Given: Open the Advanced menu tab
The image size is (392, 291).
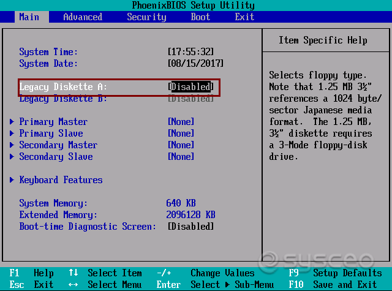Looking at the screenshot, I should point(83,17).
